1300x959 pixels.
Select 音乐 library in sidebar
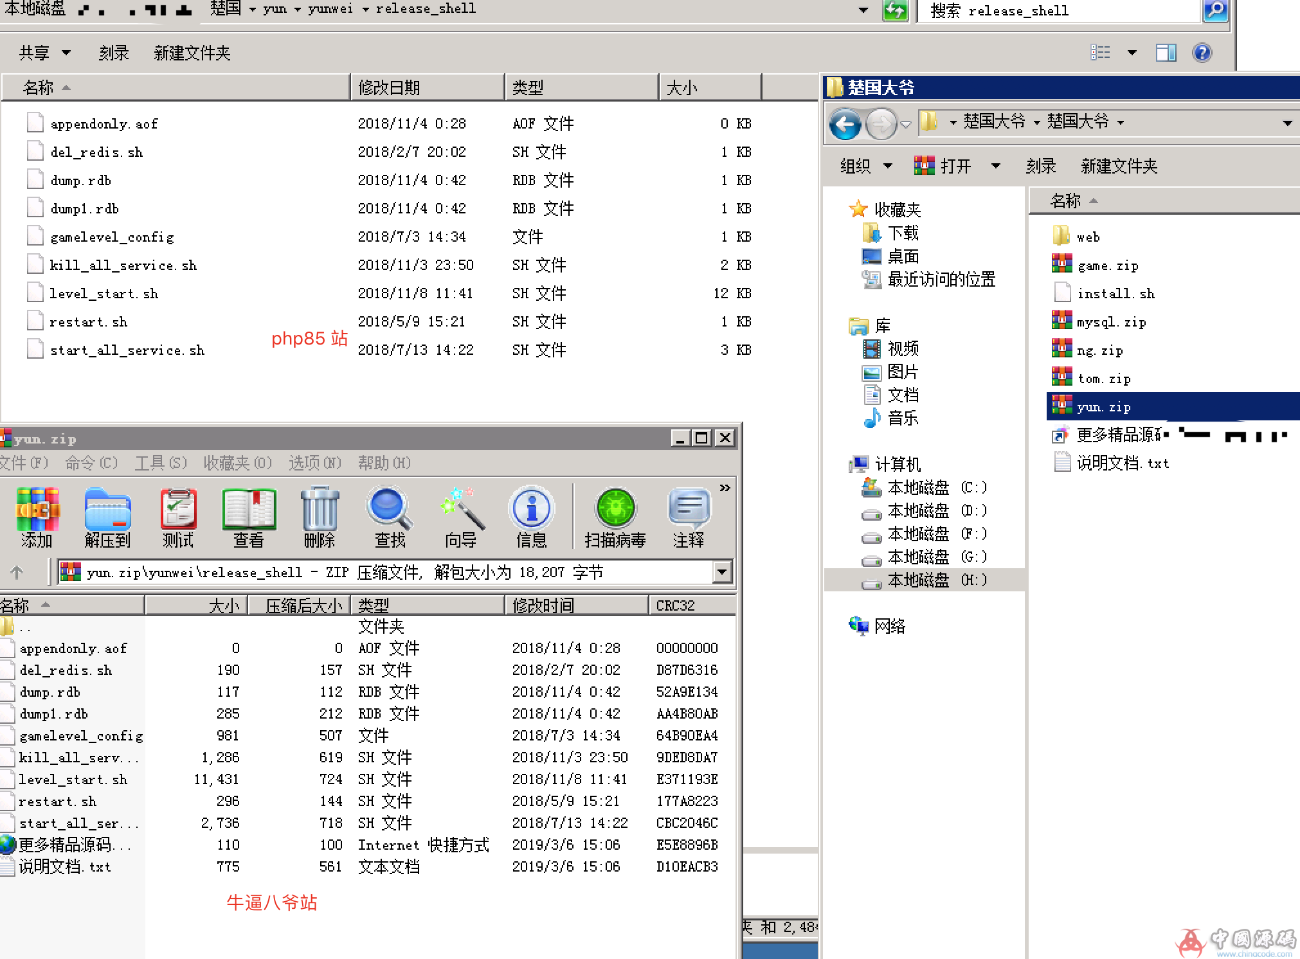coord(890,418)
